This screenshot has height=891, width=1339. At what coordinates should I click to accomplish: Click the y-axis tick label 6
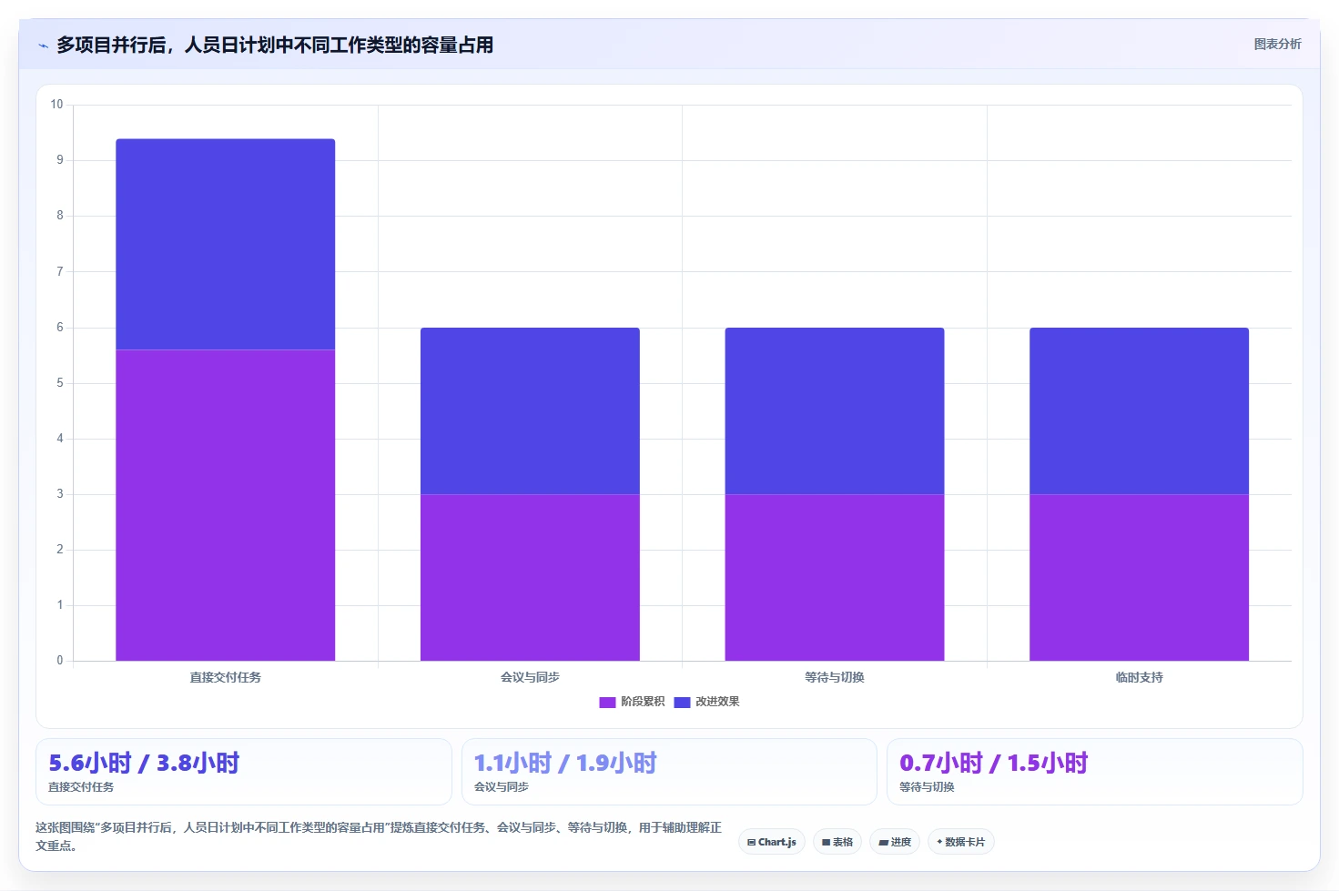[x=60, y=327]
